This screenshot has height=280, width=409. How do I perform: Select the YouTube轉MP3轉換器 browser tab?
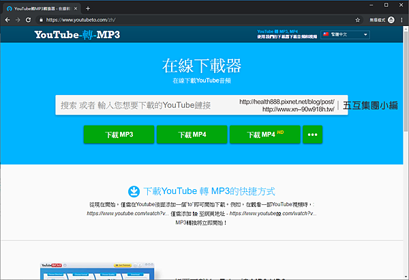[42, 9]
